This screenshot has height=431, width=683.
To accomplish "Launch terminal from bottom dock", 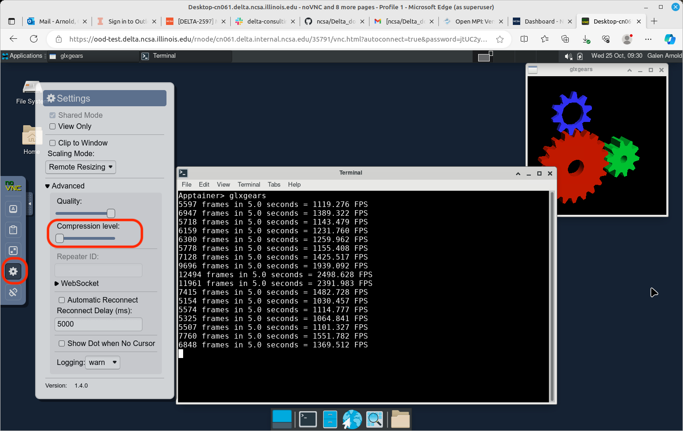I will pyautogui.click(x=308, y=419).
